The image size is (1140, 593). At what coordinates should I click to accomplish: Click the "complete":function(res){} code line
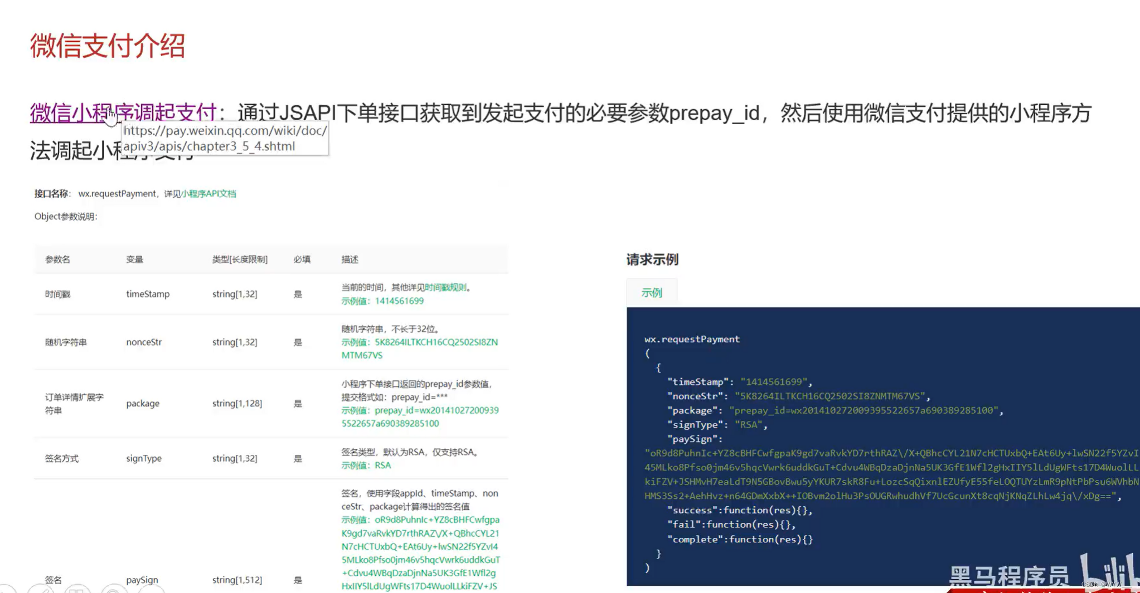(740, 540)
